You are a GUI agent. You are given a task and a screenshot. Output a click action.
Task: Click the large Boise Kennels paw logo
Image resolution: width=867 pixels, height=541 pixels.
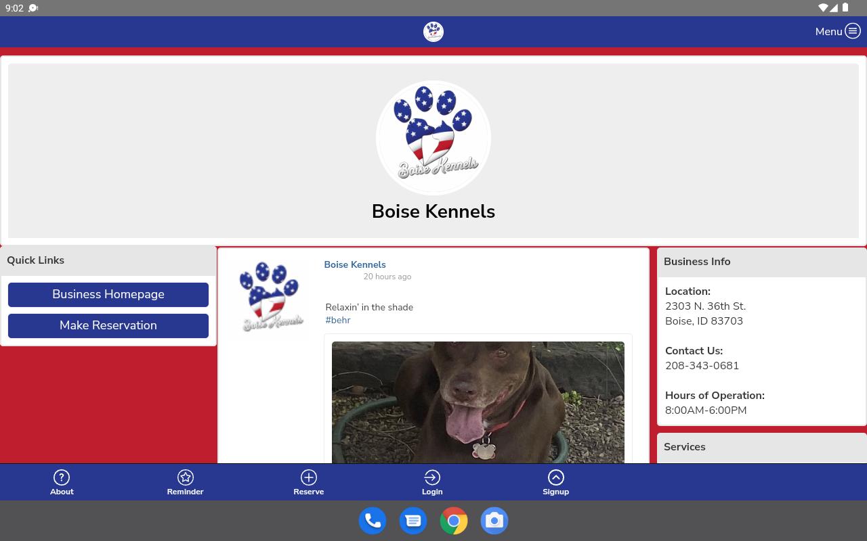pos(433,137)
